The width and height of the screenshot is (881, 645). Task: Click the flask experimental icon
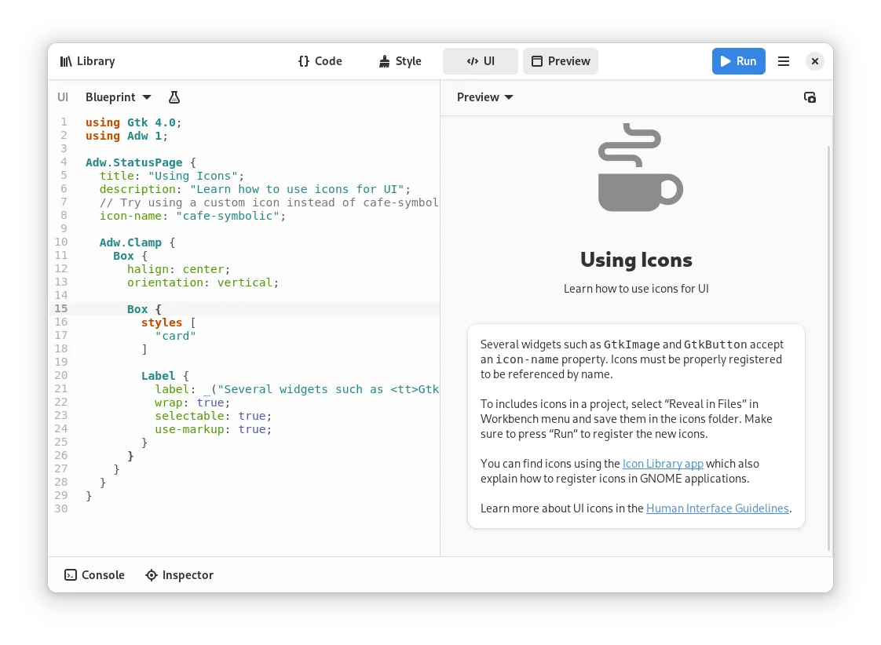coord(174,97)
